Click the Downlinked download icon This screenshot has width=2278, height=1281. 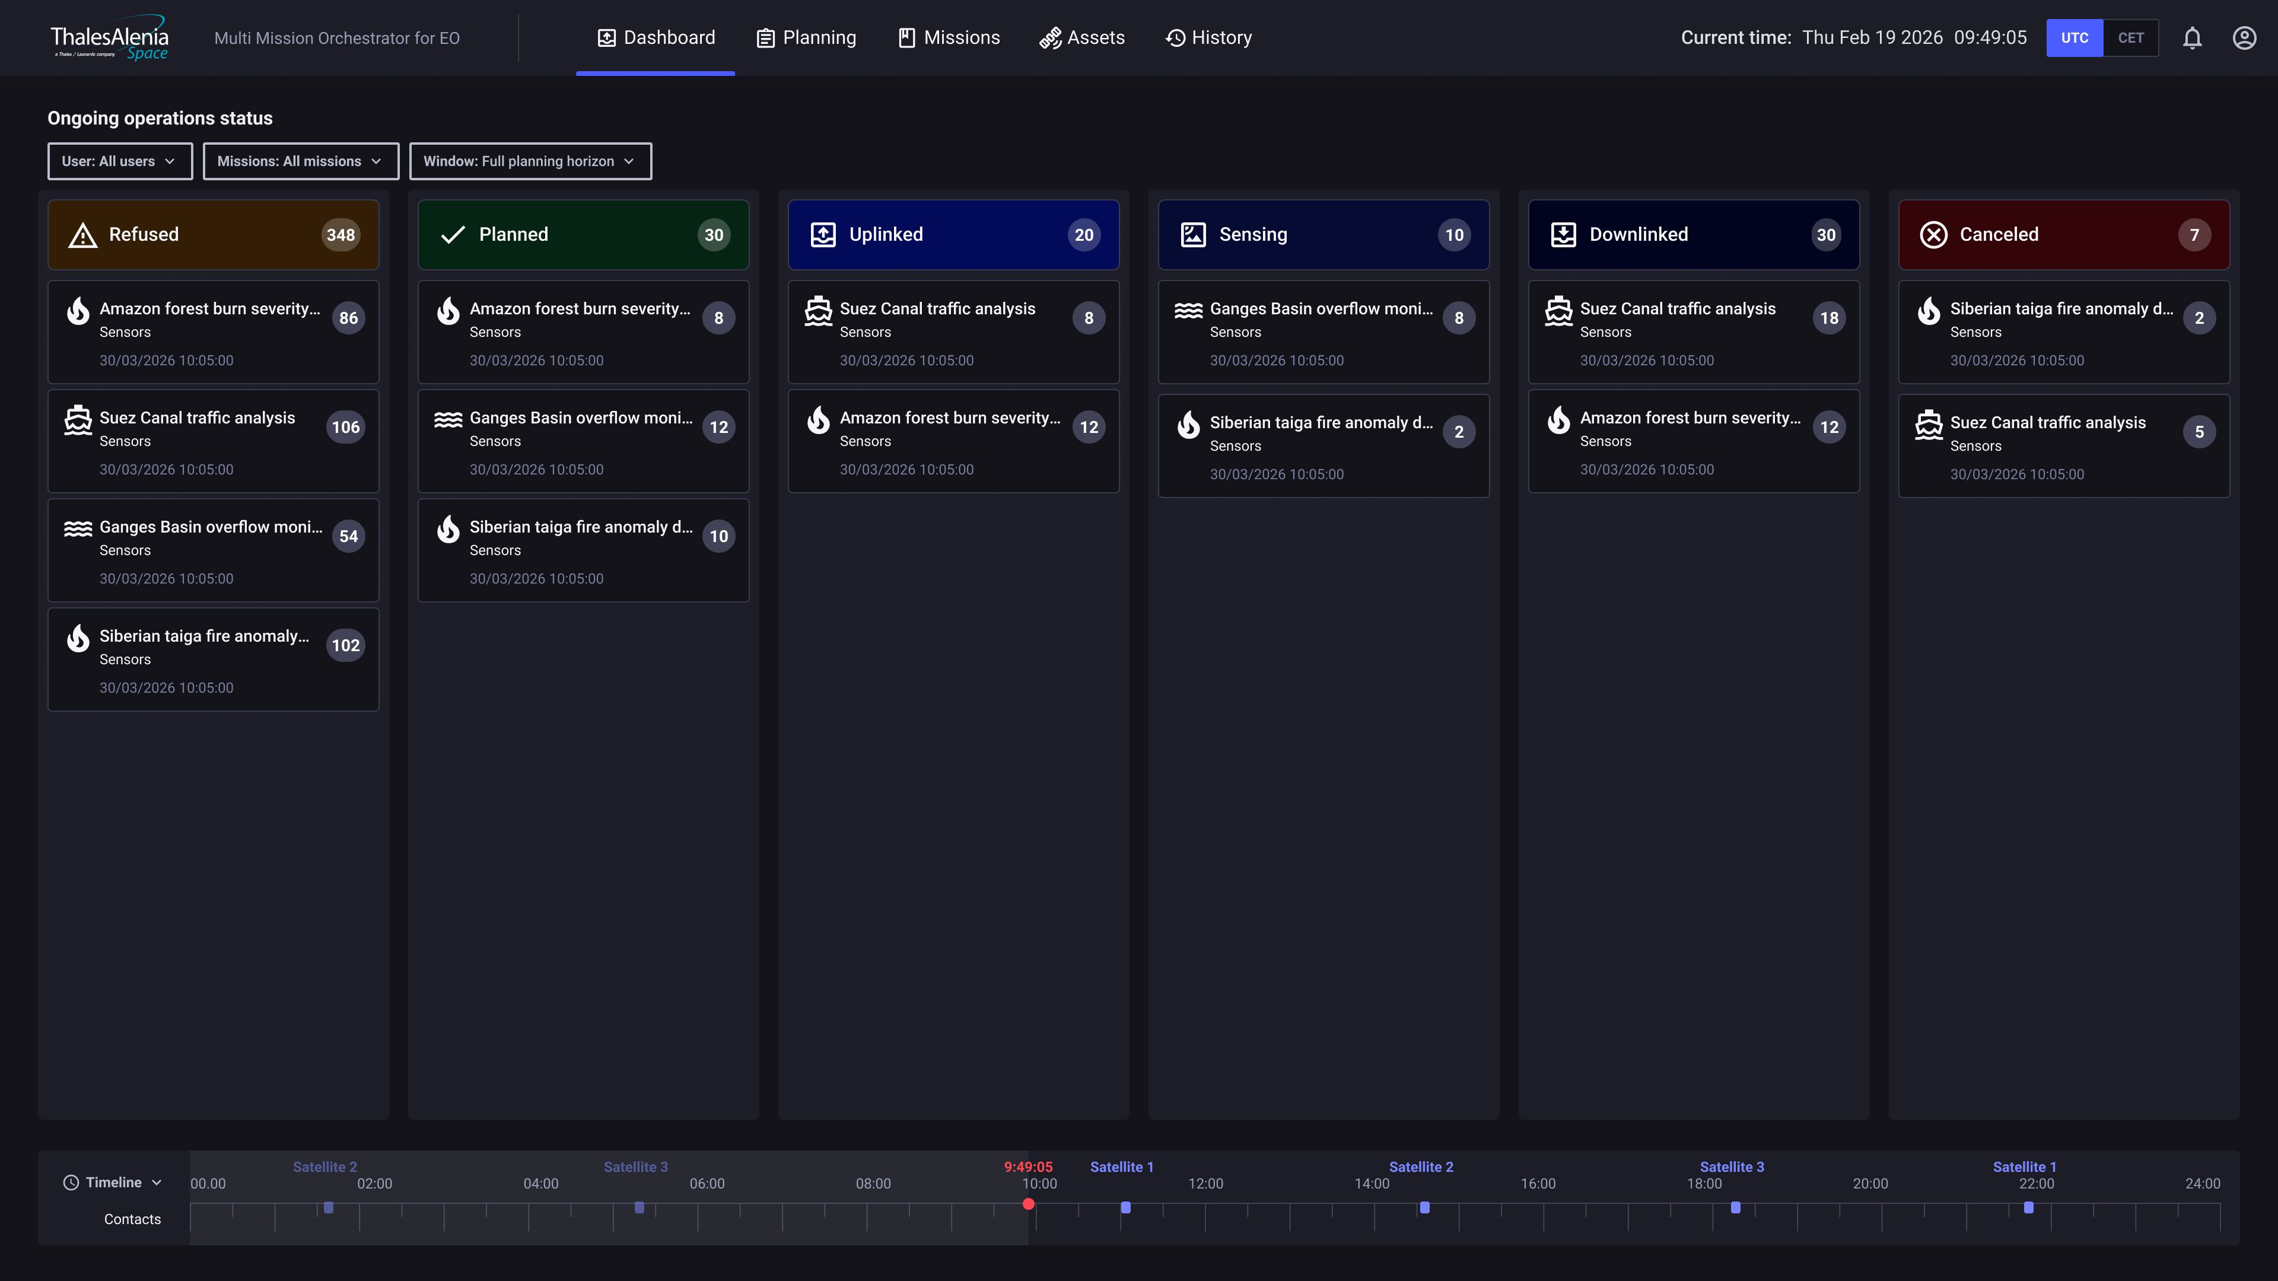coord(1564,235)
